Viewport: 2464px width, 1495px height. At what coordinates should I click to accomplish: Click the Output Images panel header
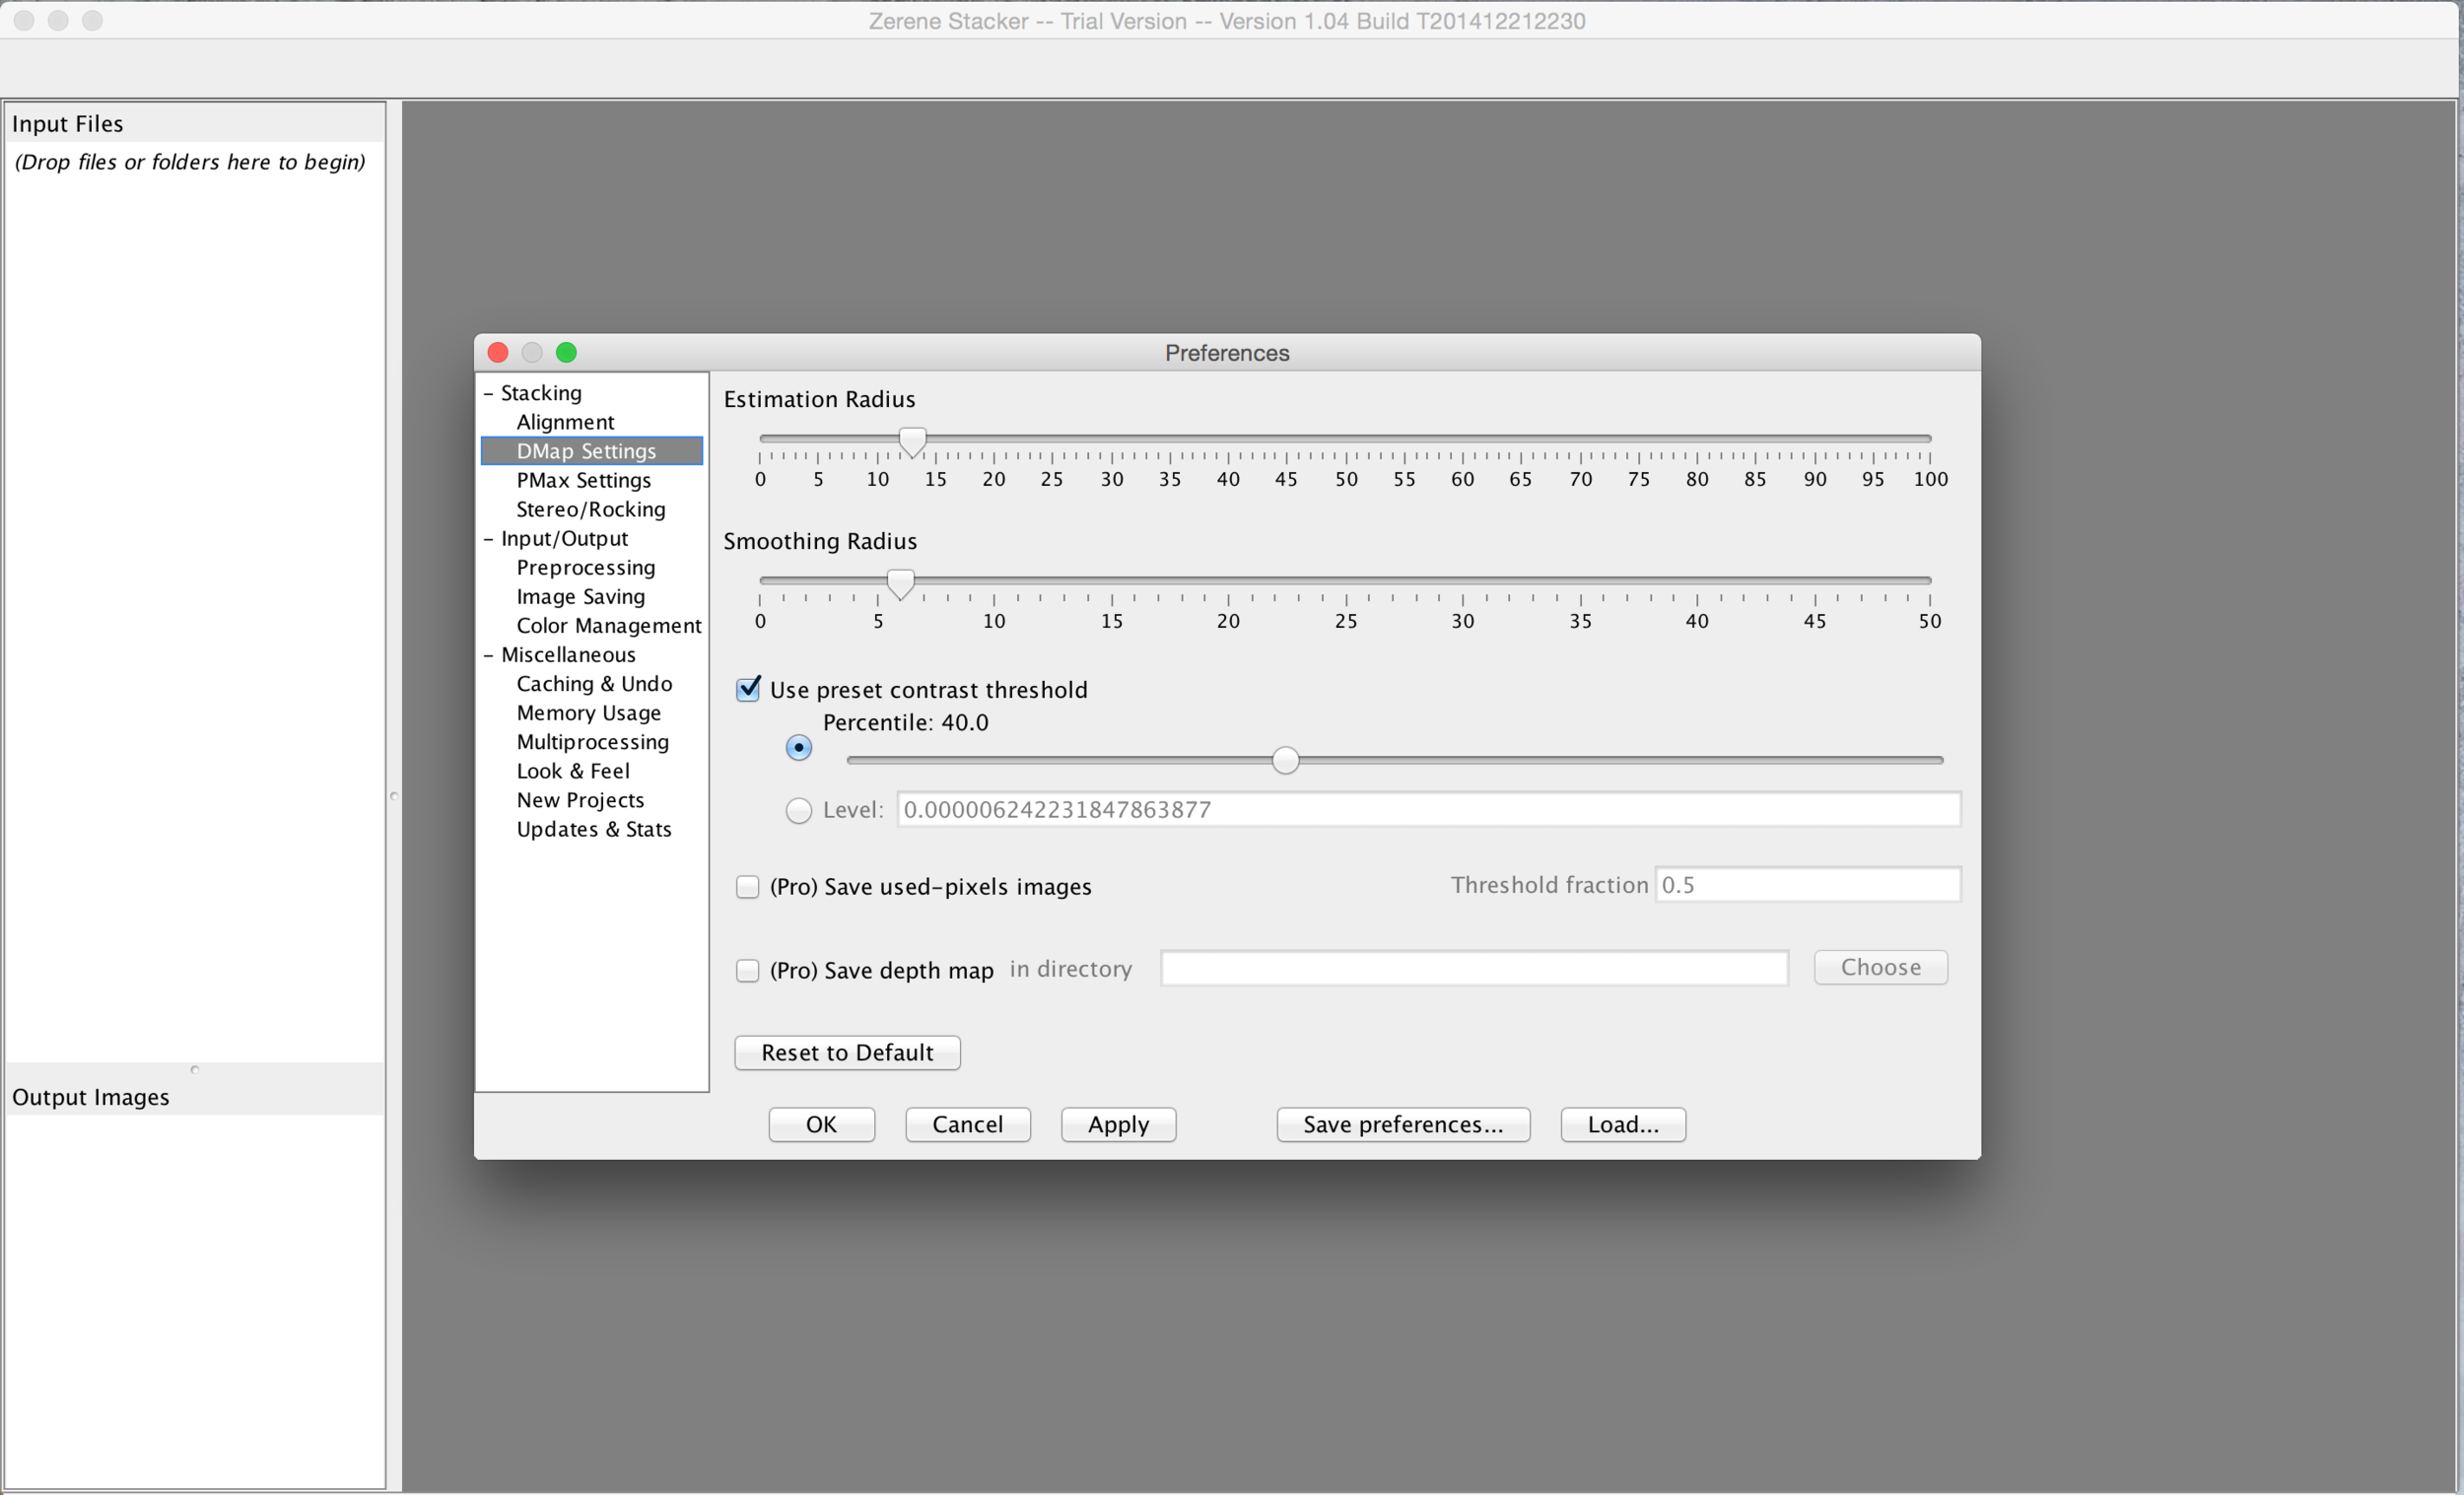coord(195,1097)
